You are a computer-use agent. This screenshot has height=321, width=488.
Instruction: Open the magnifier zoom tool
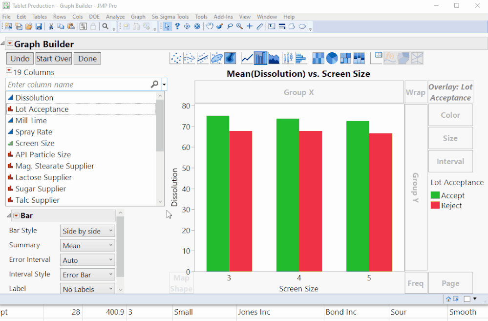(x=239, y=26)
